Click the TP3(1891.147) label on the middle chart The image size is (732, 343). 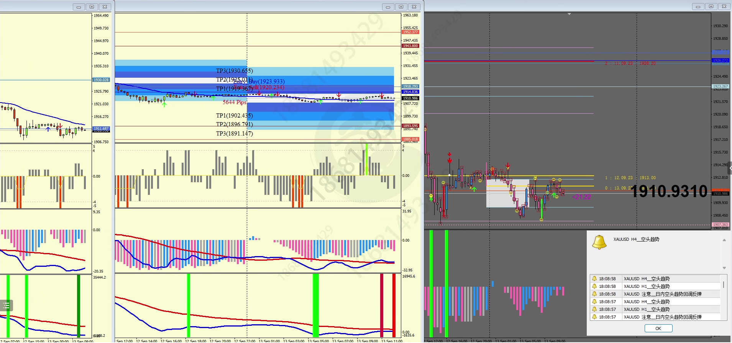click(x=235, y=134)
